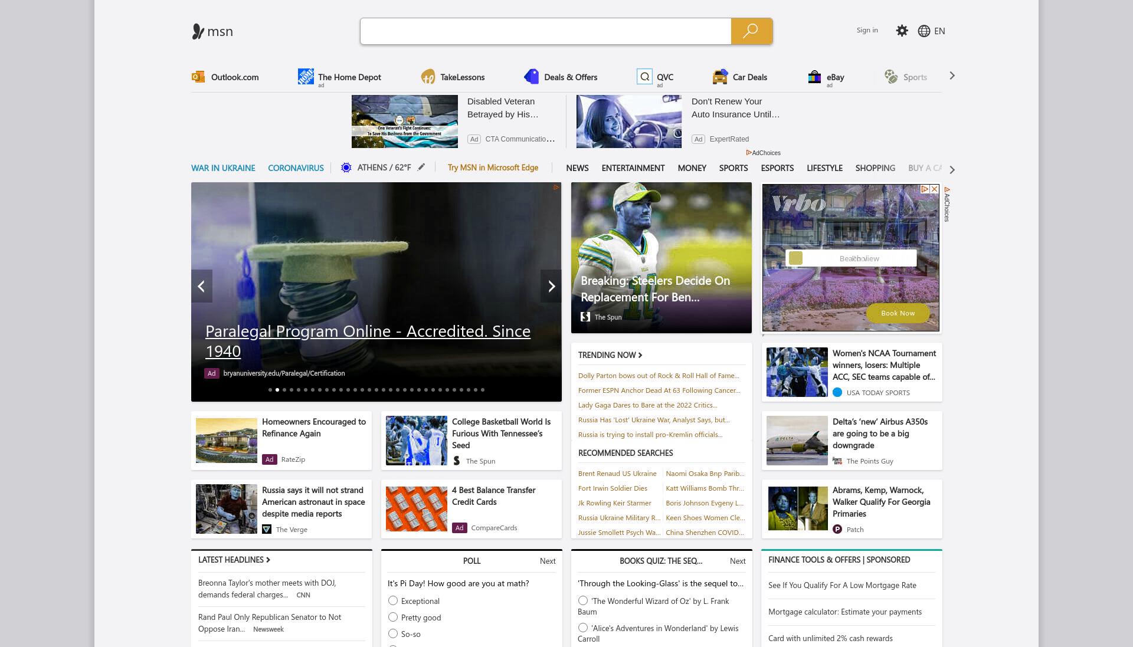Click The Verge source icon
The height and width of the screenshot is (647, 1133).
tap(267, 529)
